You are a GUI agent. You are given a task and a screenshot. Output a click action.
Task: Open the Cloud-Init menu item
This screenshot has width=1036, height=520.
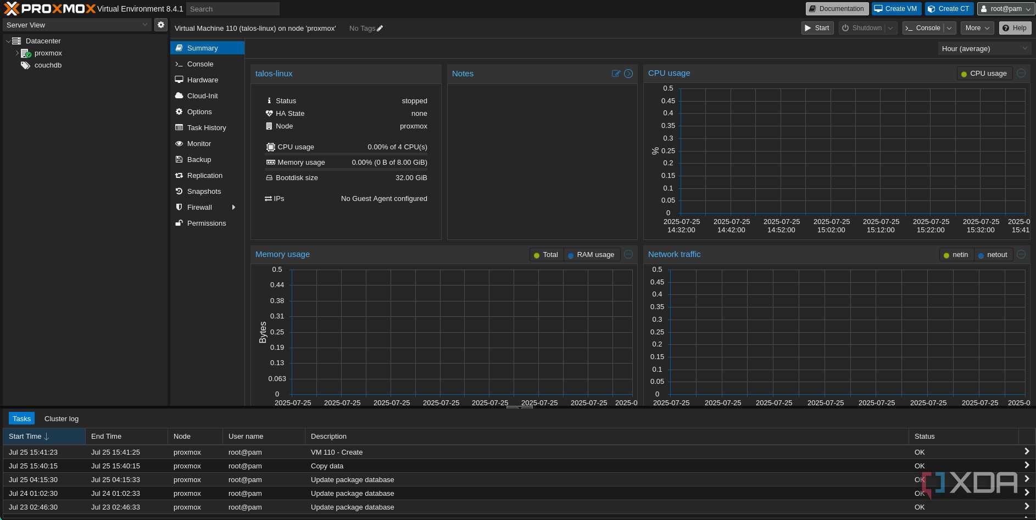207,96
